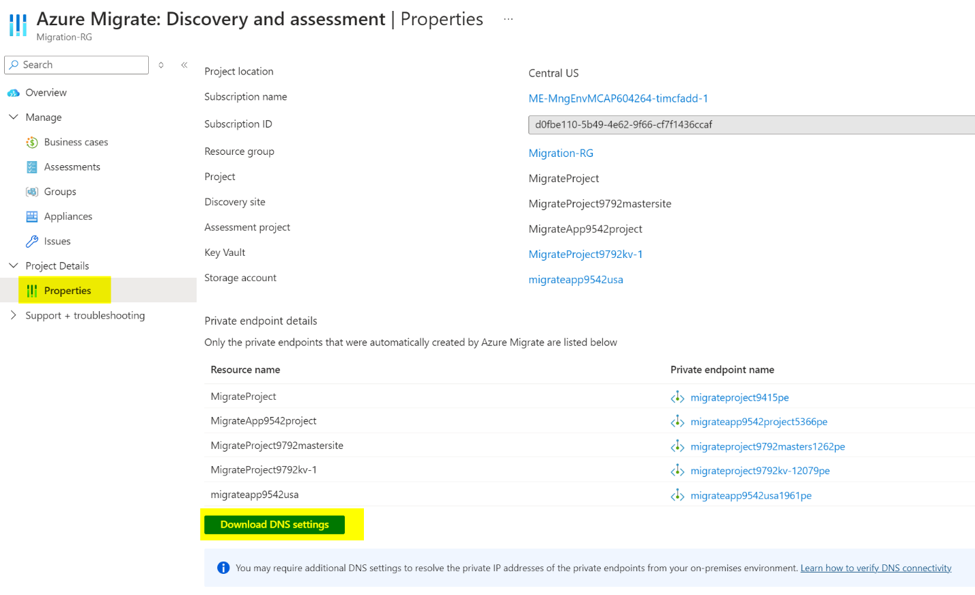Click the Subscription ID value field

tap(752, 125)
